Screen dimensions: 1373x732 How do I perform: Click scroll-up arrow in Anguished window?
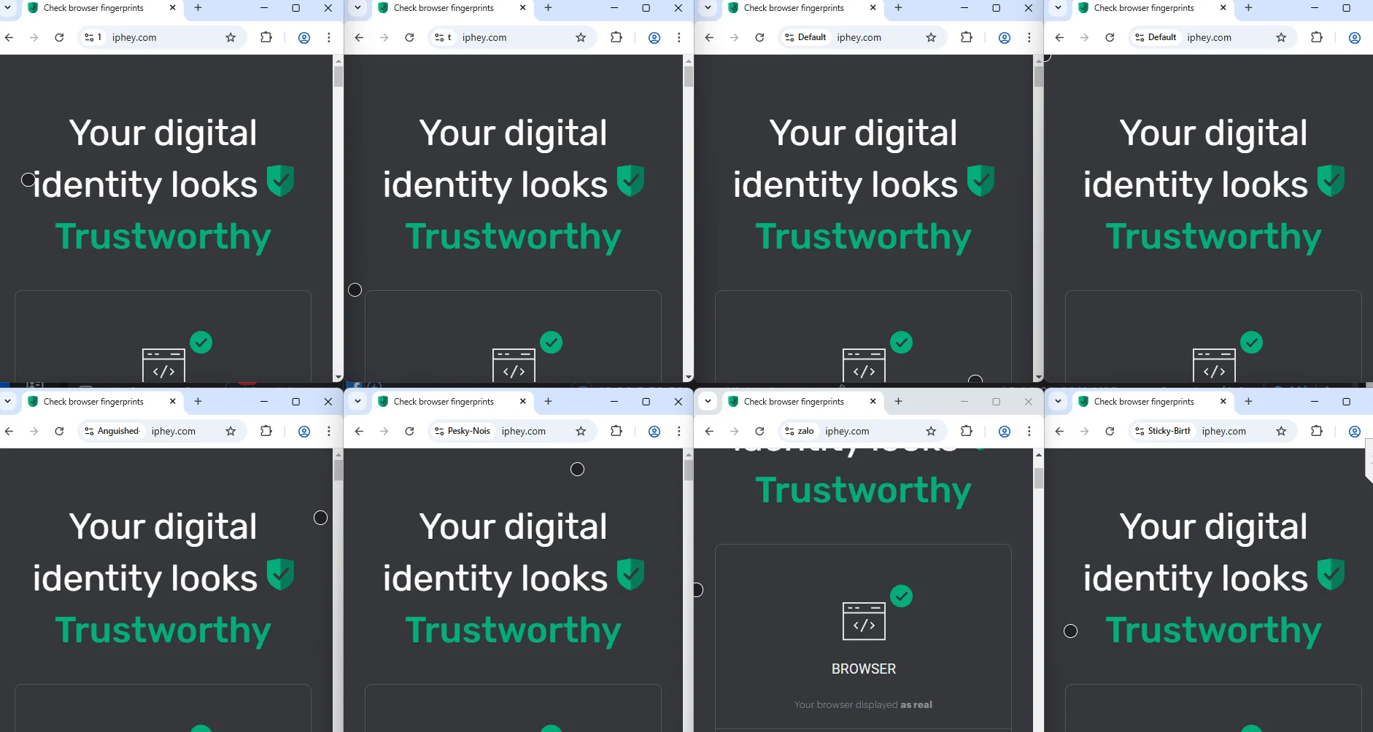tap(338, 454)
